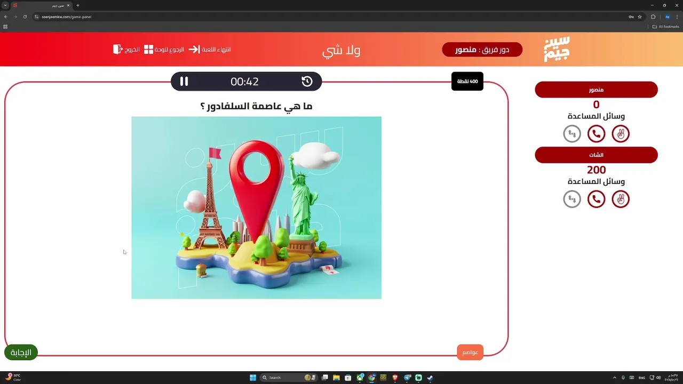This screenshot has width=683, height=384.
Task: Open Telegram from the taskbar
Action: click(x=407, y=378)
